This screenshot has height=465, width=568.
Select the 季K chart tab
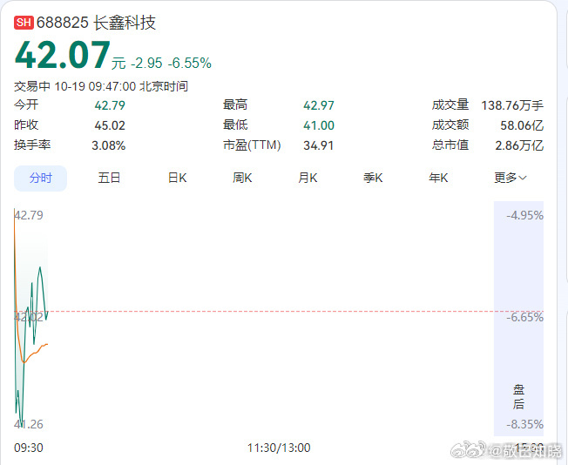point(373,179)
